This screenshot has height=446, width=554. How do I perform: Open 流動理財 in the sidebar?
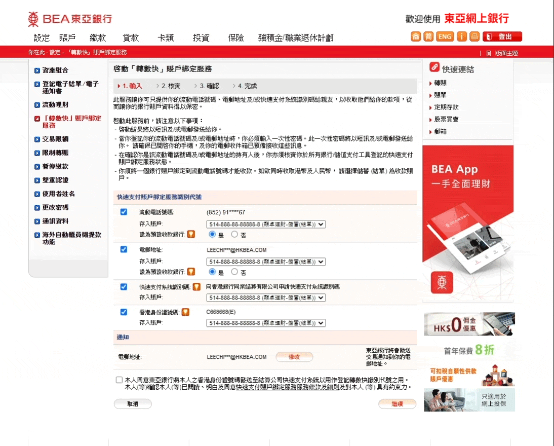pos(55,105)
